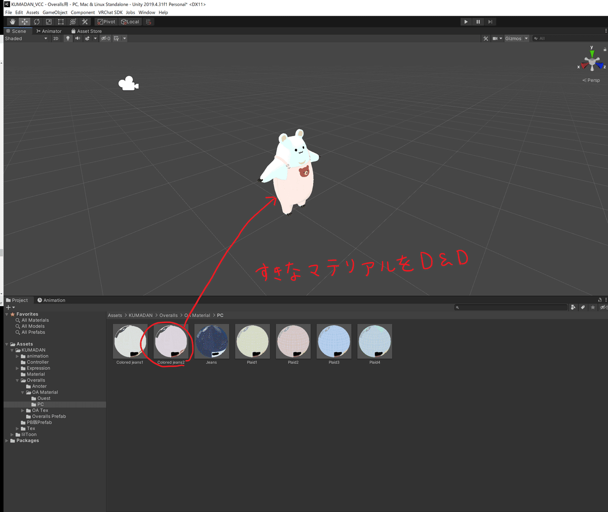Toggle scene lighting bulb icon
608x512 pixels.
tap(68, 38)
